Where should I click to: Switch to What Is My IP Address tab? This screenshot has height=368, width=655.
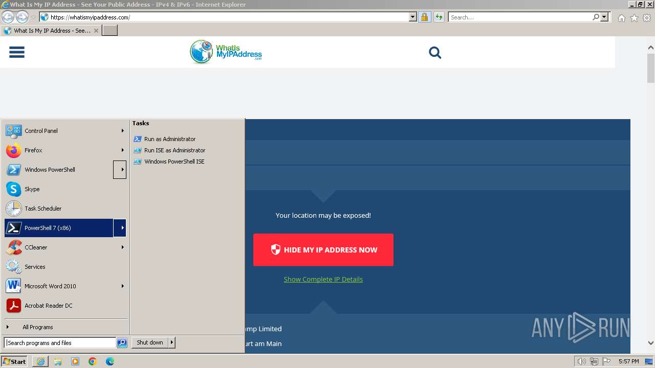pyautogui.click(x=51, y=31)
